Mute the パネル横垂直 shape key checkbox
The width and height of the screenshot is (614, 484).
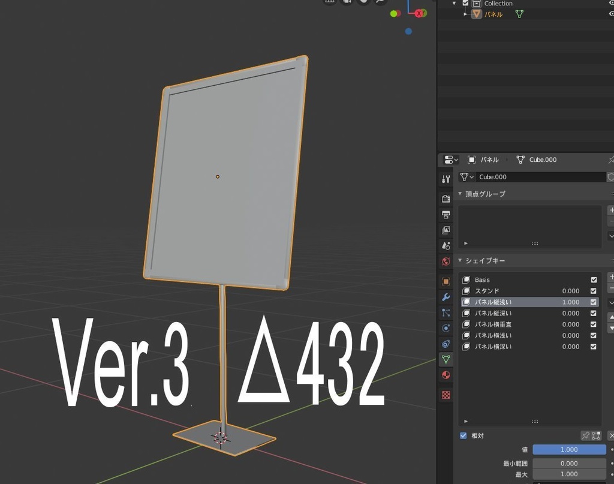coord(593,324)
